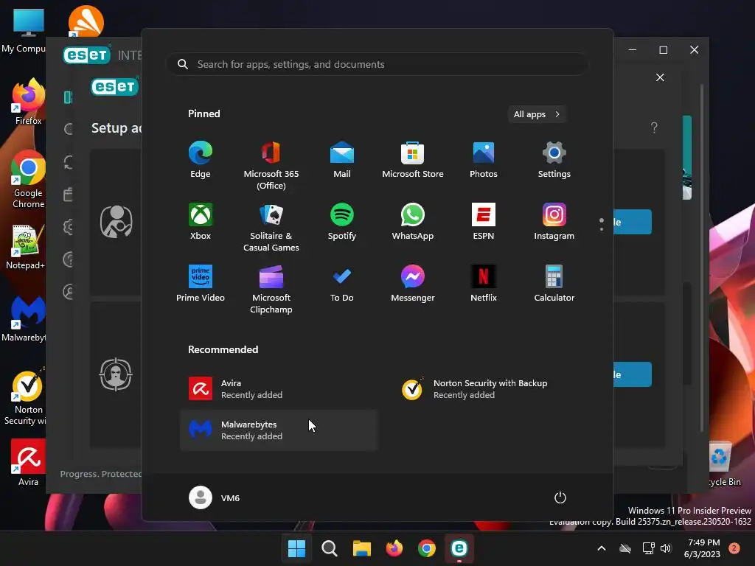Click the help question mark in ESET window

click(x=654, y=127)
